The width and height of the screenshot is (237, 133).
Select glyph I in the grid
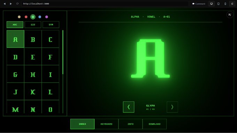coord(51,74)
